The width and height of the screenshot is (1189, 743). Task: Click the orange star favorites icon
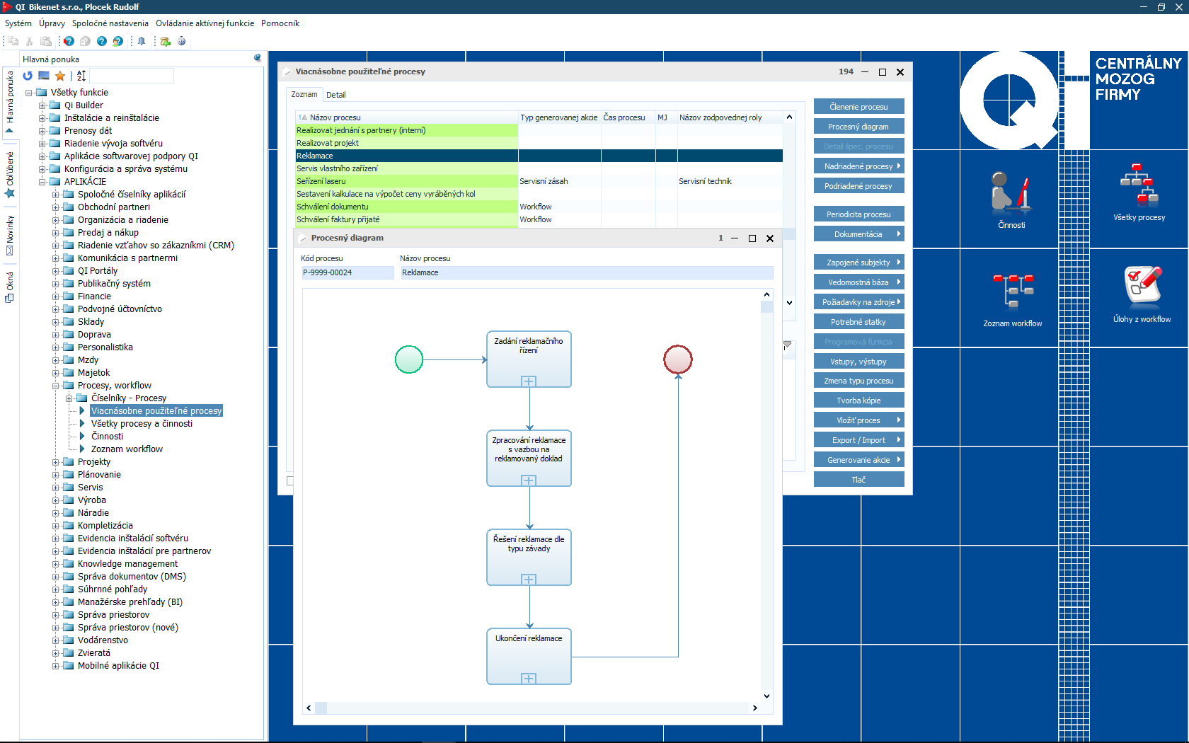click(60, 76)
